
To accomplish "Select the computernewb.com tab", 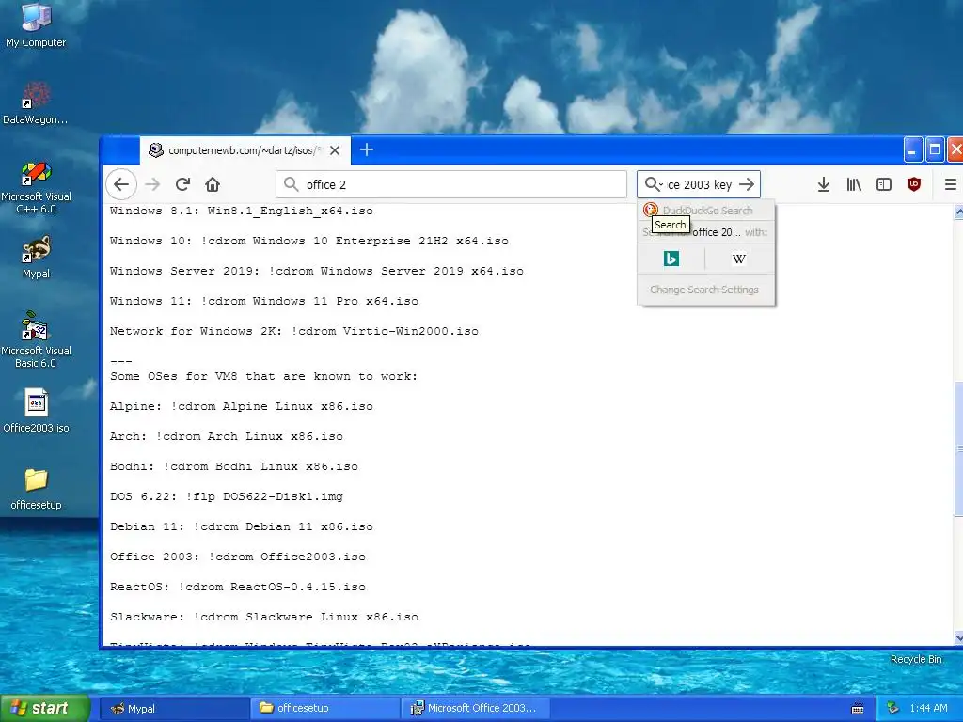I will pos(245,150).
